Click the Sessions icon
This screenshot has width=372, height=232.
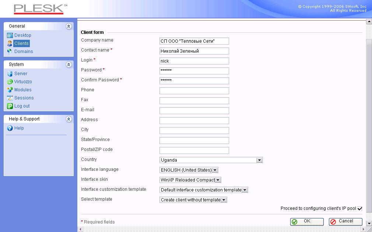point(10,98)
